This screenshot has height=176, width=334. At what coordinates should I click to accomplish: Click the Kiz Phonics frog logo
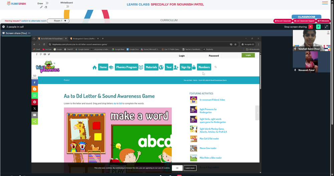[48, 67]
